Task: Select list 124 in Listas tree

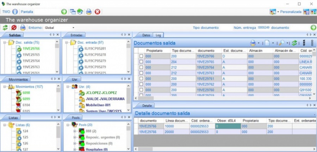Action: (25, 131)
